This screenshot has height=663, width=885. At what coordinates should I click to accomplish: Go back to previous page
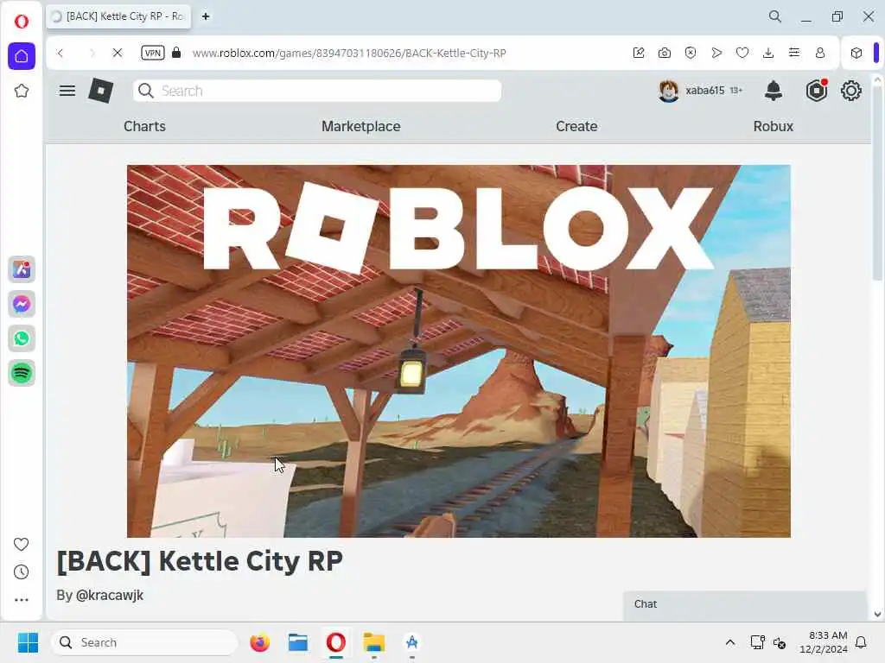(60, 53)
